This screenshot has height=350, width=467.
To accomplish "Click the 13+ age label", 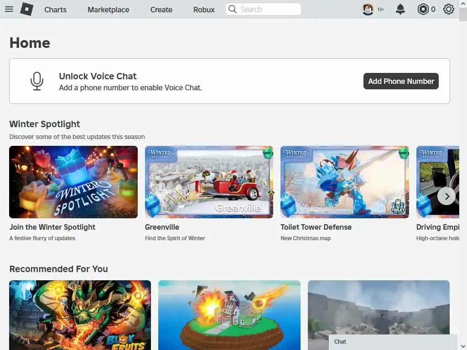I will click(381, 10).
